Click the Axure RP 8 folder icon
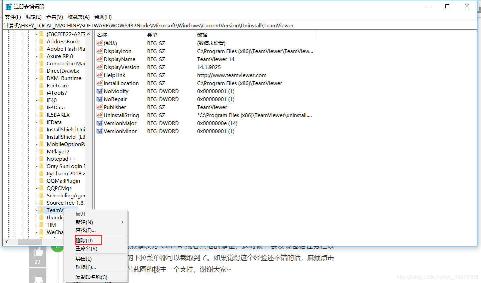Viewport: 481px width, 283px height. click(x=41, y=56)
